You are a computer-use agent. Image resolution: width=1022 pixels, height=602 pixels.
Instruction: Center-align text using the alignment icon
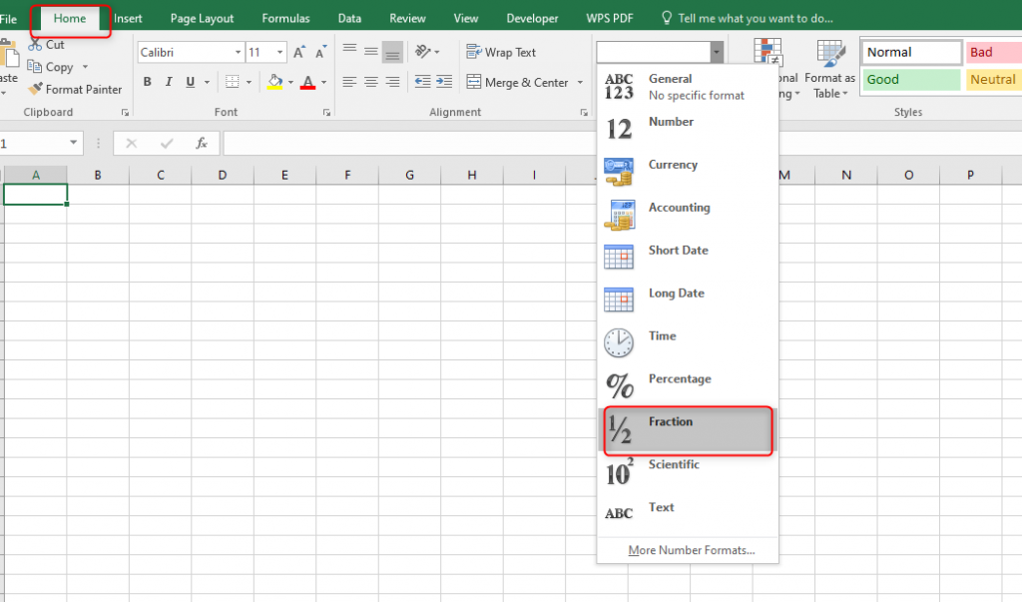[x=369, y=82]
